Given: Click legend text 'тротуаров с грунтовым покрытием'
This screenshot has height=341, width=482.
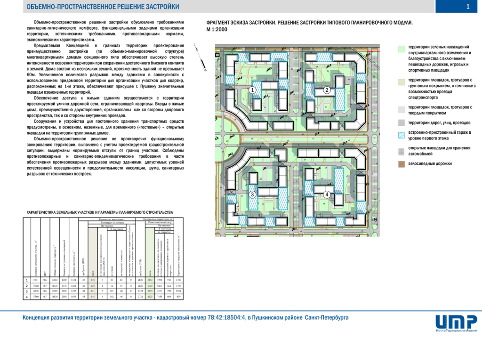Looking at the screenshot, I should click(x=442, y=83).
